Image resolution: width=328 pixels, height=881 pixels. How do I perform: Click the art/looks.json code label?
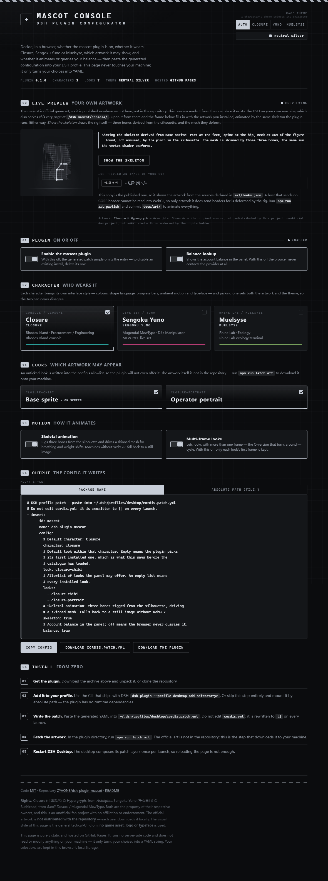(248, 195)
